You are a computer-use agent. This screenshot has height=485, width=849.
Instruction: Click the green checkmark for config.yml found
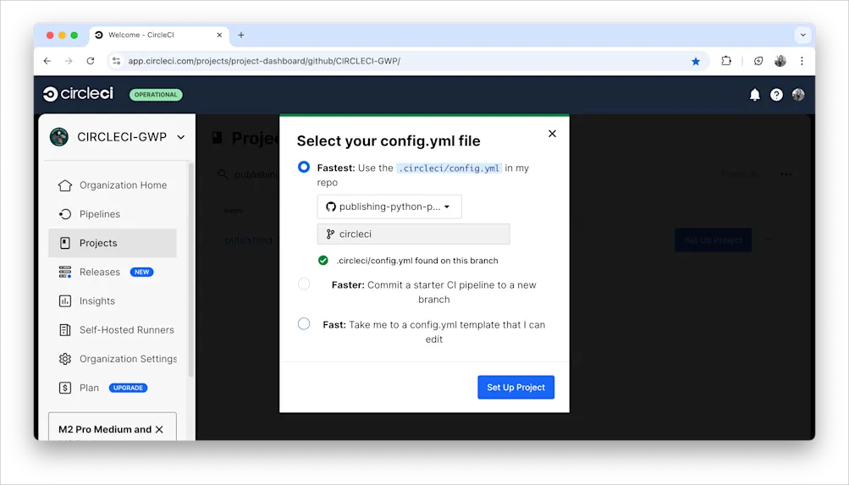pyautogui.click(x=323, y=261)
